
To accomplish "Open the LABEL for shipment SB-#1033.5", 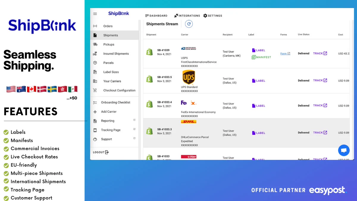I will tap(259, 81).
